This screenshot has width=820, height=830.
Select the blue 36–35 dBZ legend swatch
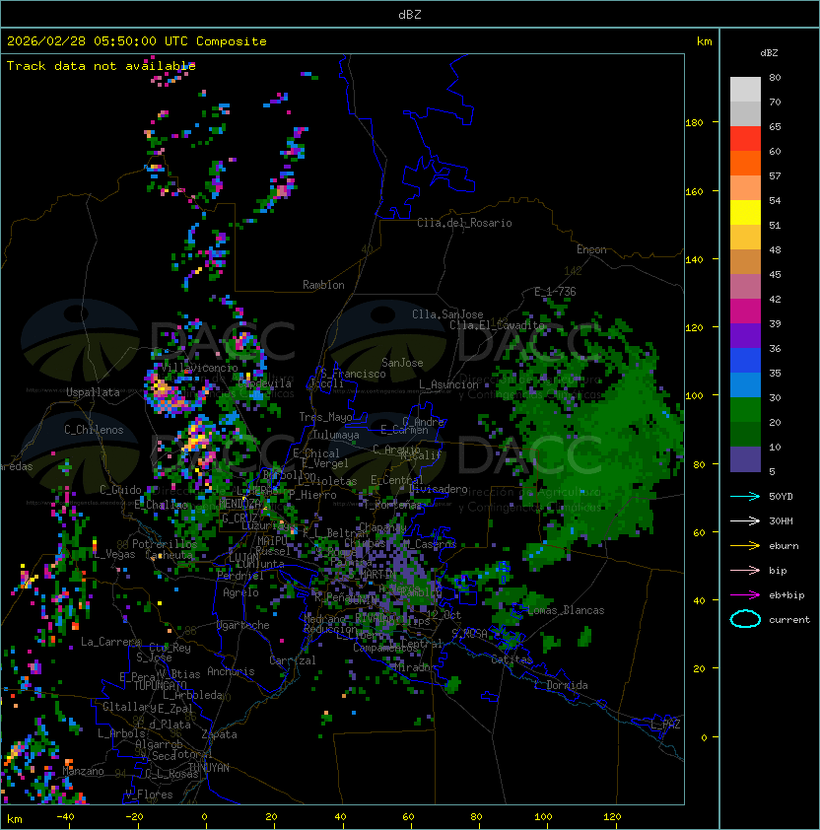[745, 361]
